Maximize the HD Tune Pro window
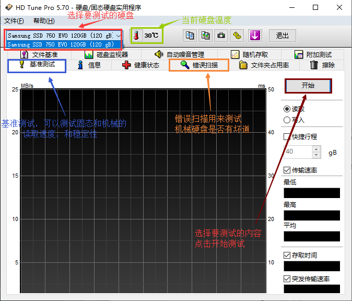The height and width of the screenshot is (301, 352). (315, 7)
